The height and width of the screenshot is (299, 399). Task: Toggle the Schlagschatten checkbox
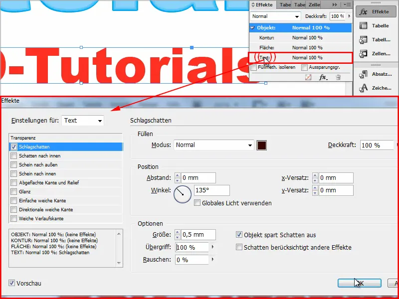pyautogui.click(x=14, y=147)
